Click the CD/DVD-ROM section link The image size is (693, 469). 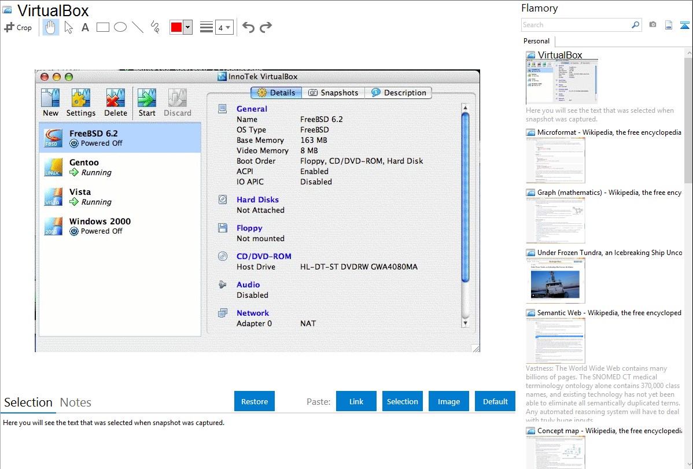pos(264,256)
